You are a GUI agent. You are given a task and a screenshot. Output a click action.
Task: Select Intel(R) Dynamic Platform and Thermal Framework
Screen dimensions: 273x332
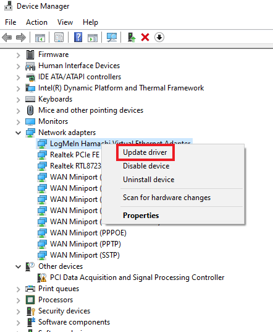point(121,88)
